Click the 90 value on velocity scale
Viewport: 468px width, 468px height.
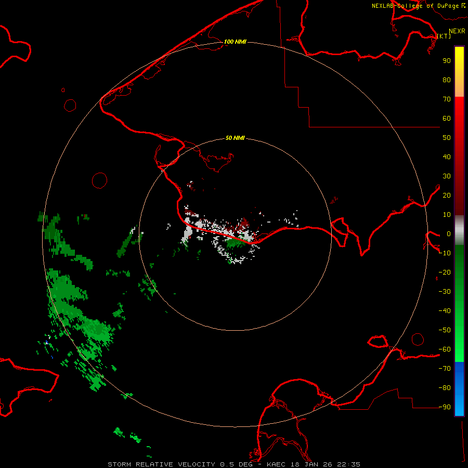point(447,61)
